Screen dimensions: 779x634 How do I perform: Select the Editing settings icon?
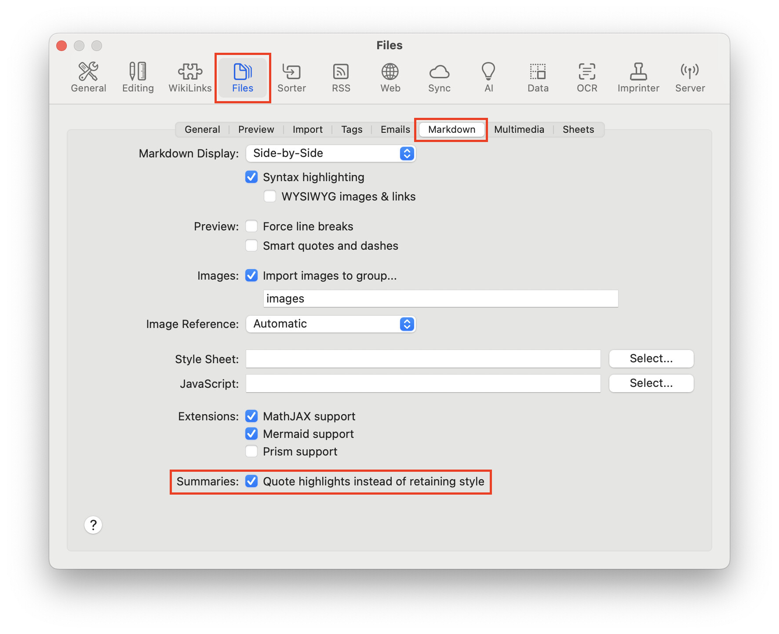(x=138, y=77)
